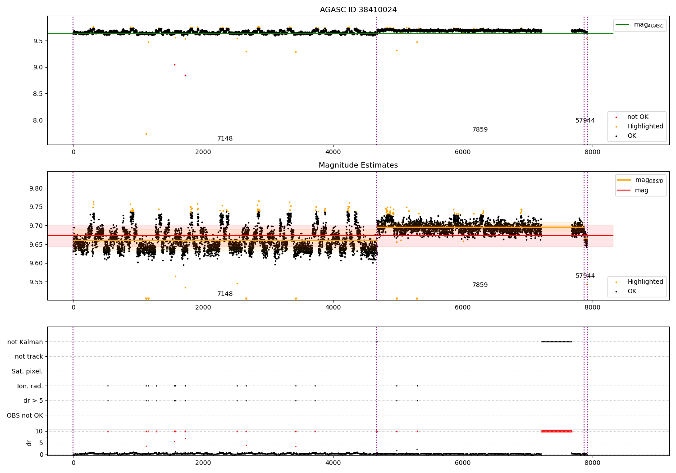The width and height of the screenshot is (676, 473).
Task: Select 'OK' legend label in the Magnitude Estimates plot
Action: pos(632,291)
